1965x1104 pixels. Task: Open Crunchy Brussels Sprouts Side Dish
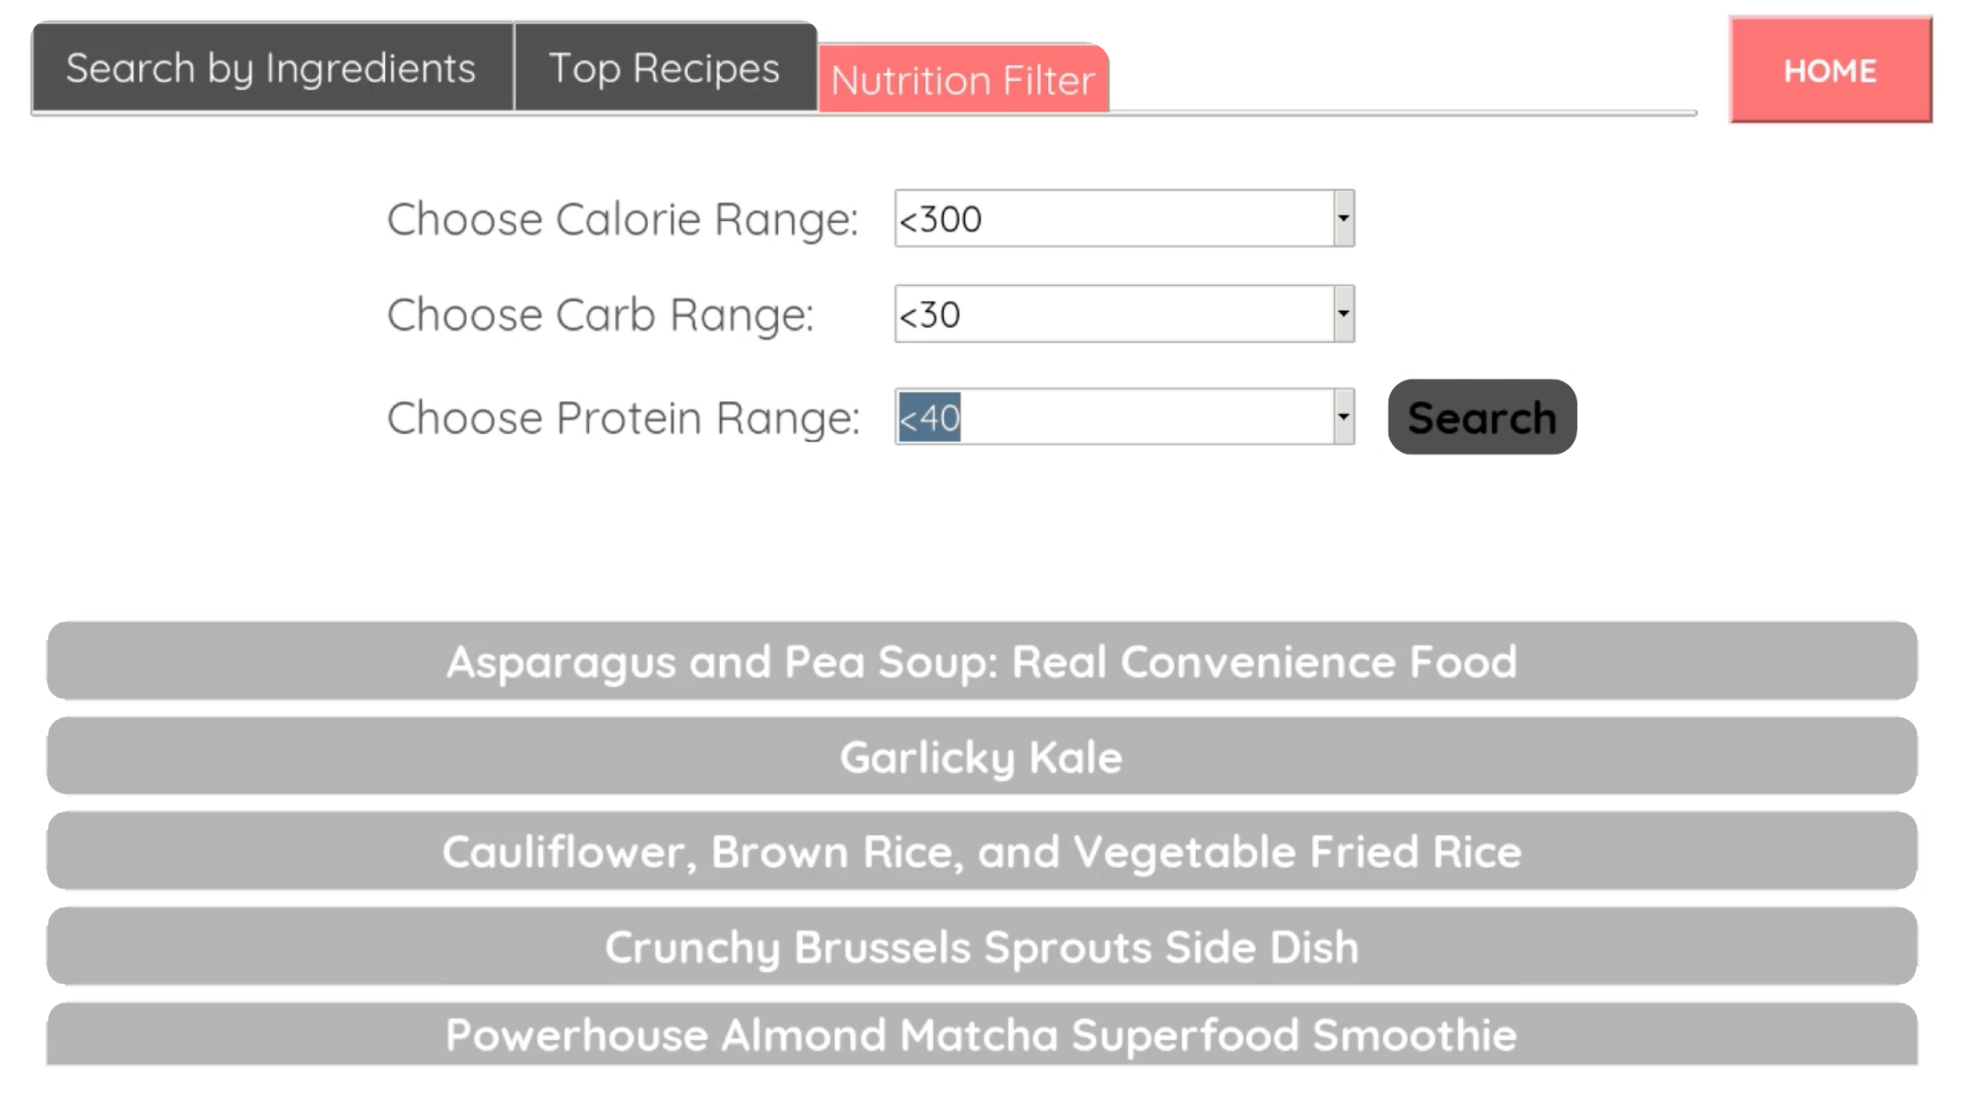[x=982, y=946]
